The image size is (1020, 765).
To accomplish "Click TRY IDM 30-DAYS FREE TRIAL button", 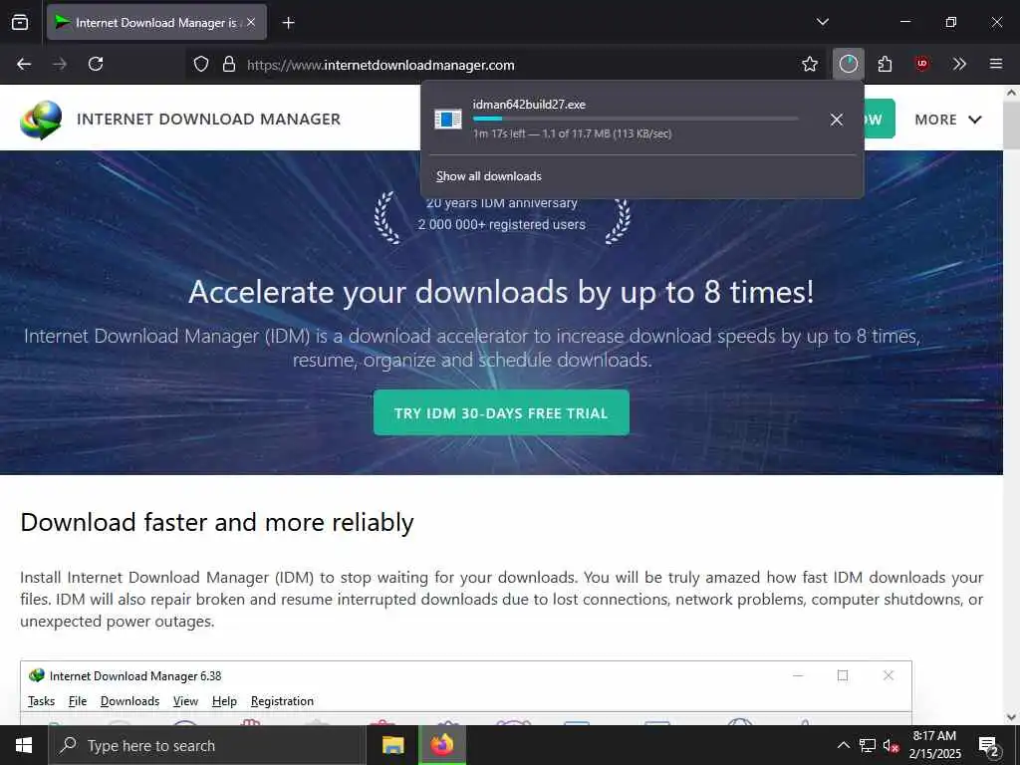I will [501, 413].
